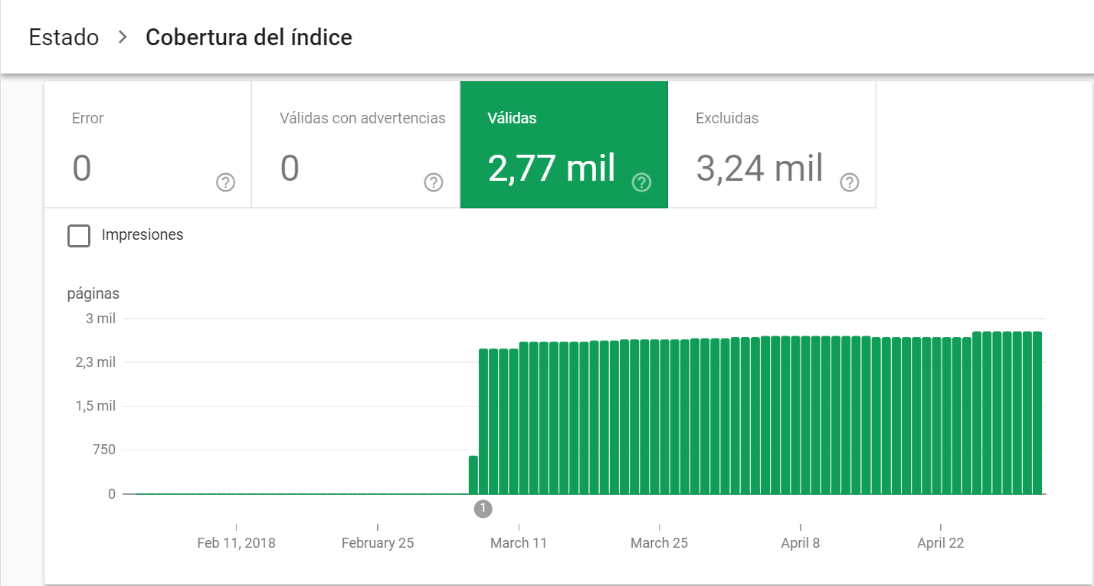Viewport: 1094px width, 586px height.
Task: Click the Impresiones checkbox label text
Action: [x=142, y=235]
